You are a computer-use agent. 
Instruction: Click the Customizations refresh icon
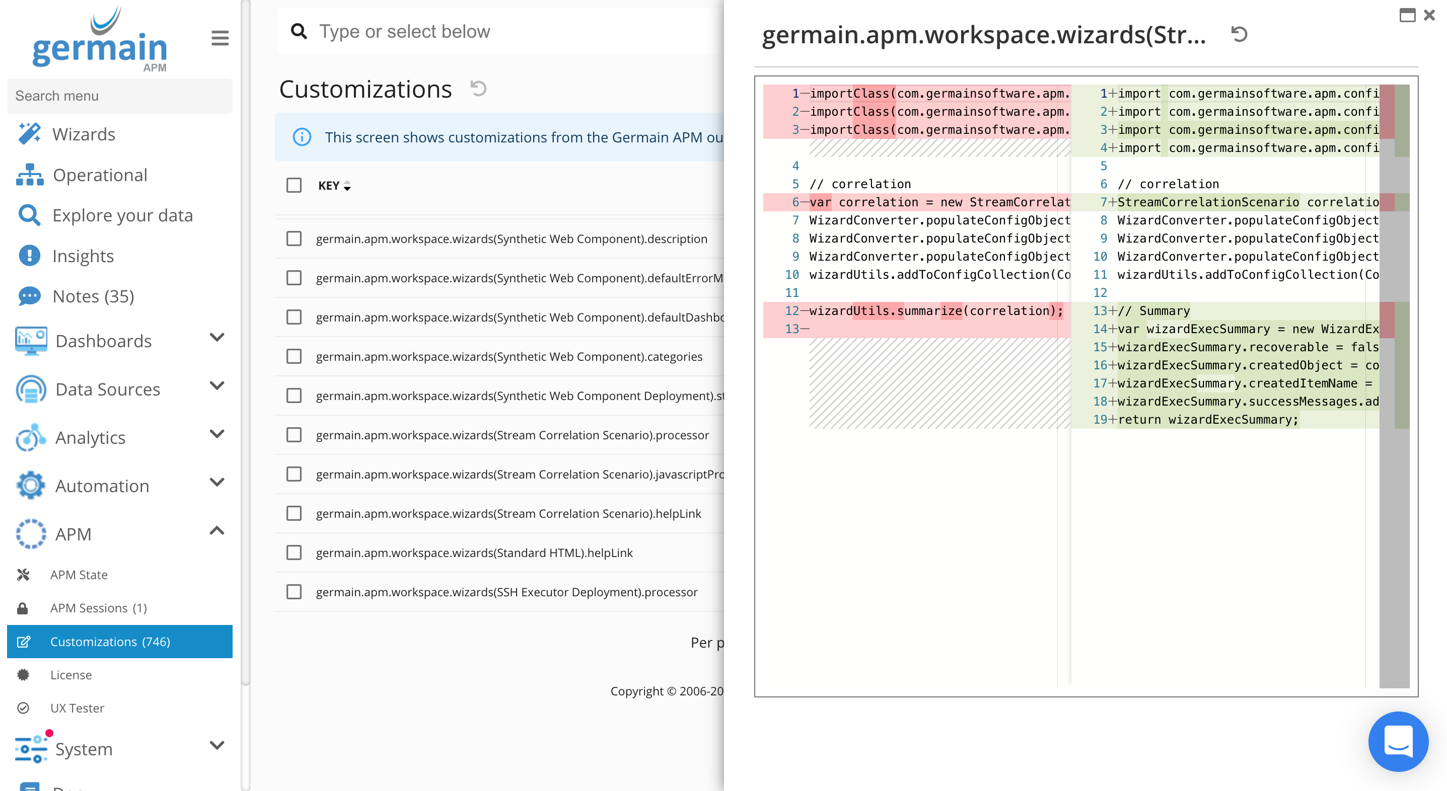[x=478, y=89]
